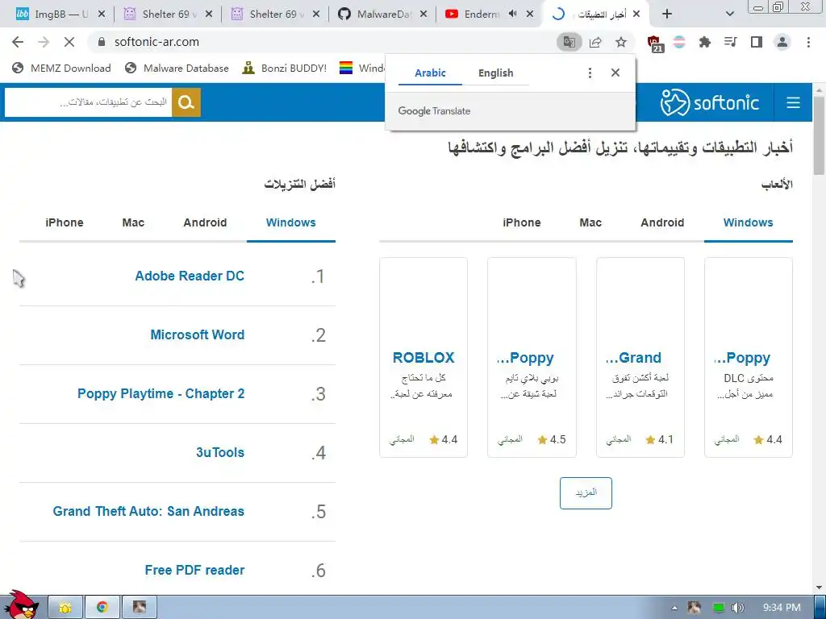Click the page vertical scrollbar thumb
826x619 pixels.
(820, 135)
